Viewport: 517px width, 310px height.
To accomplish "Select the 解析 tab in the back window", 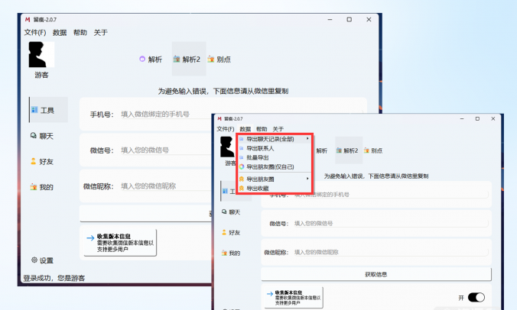I will pos(151,60).
